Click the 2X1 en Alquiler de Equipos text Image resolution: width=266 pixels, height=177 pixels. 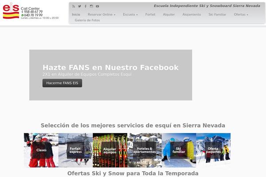point(87,74)
